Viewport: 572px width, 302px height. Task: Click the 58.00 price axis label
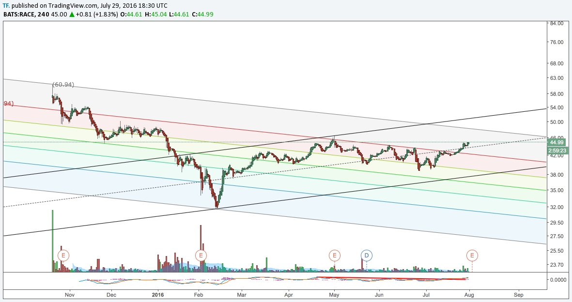click(557, 94)
